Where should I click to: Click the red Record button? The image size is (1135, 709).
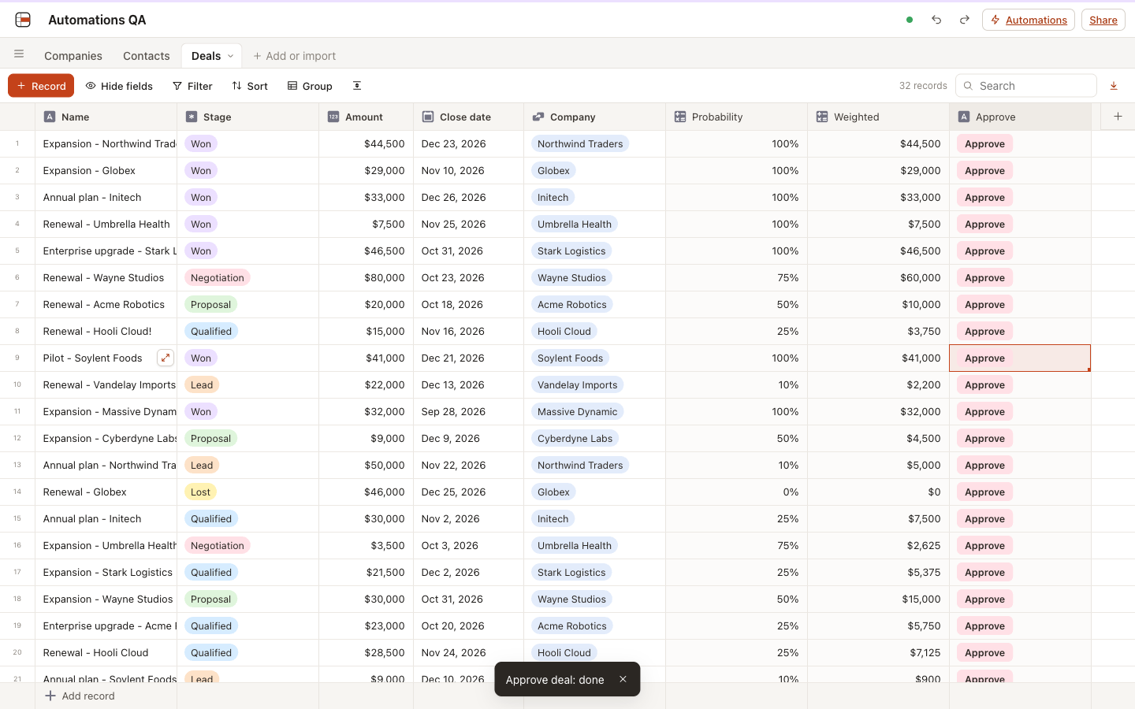(x=41, y=86)
